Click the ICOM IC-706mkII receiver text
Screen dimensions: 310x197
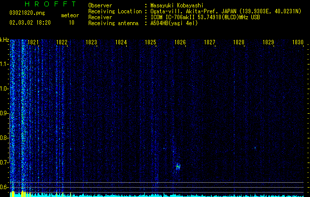coord(205,17)
